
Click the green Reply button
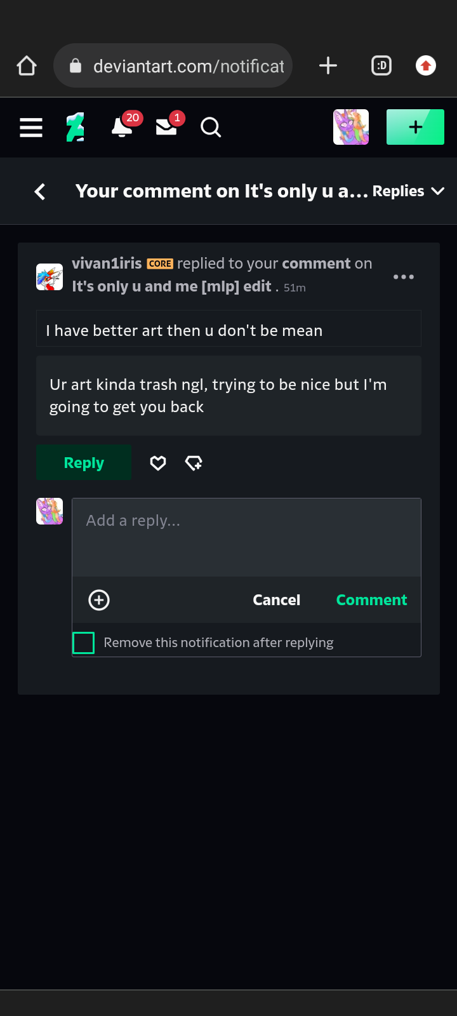click(x=84, y=462)
